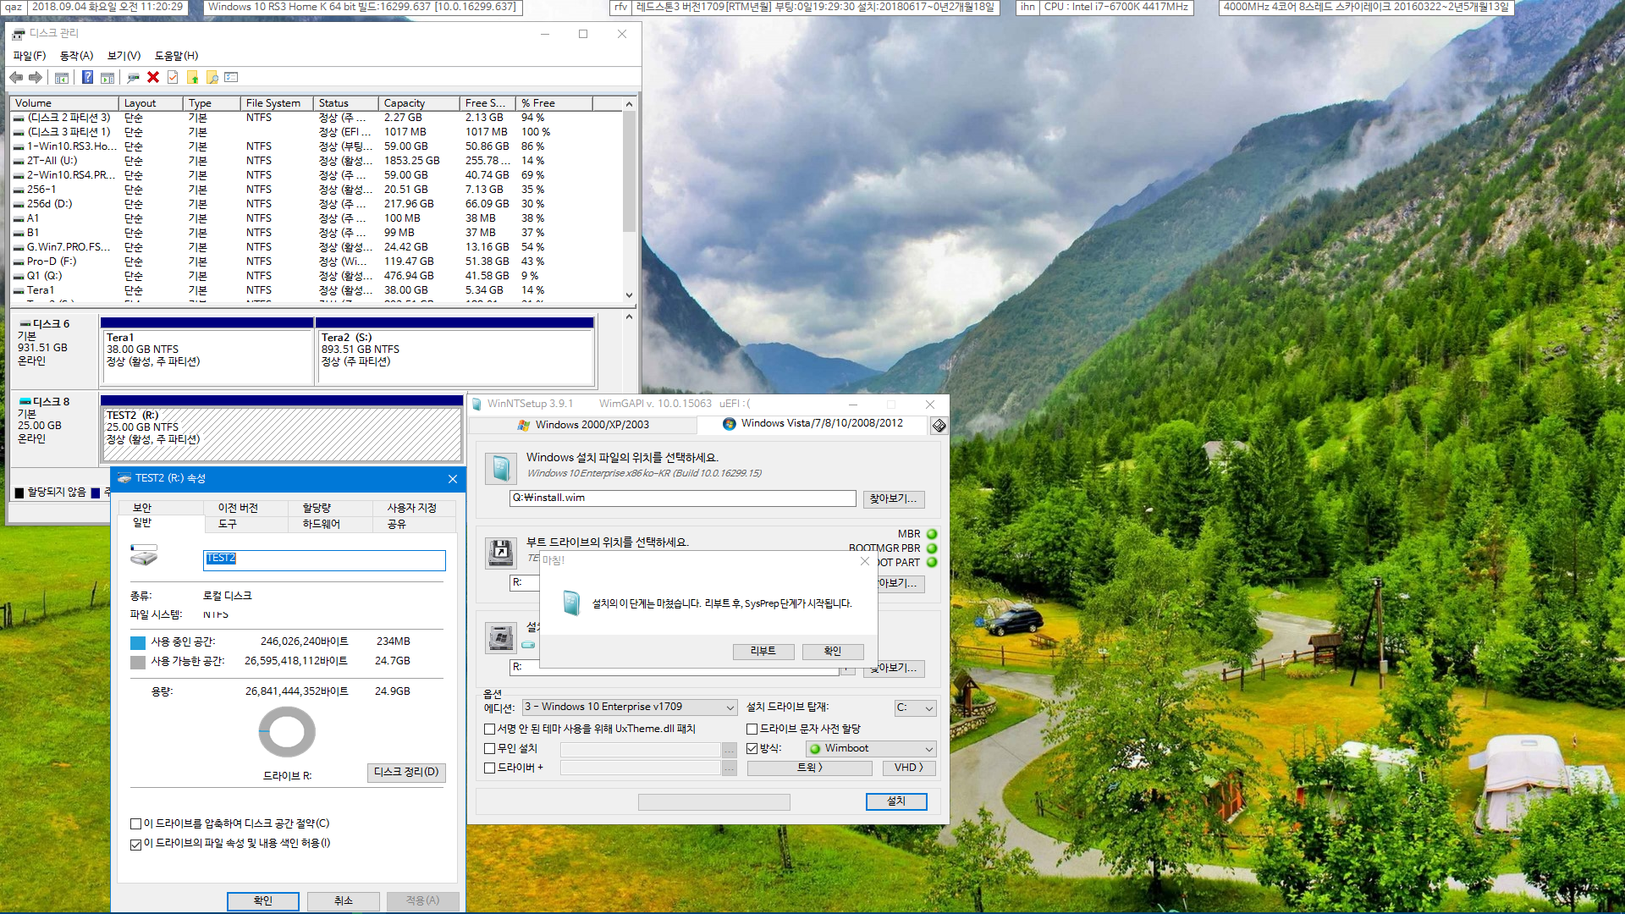
Task: Click volume list scroll down arrow
Action: (x=629, y=295)
